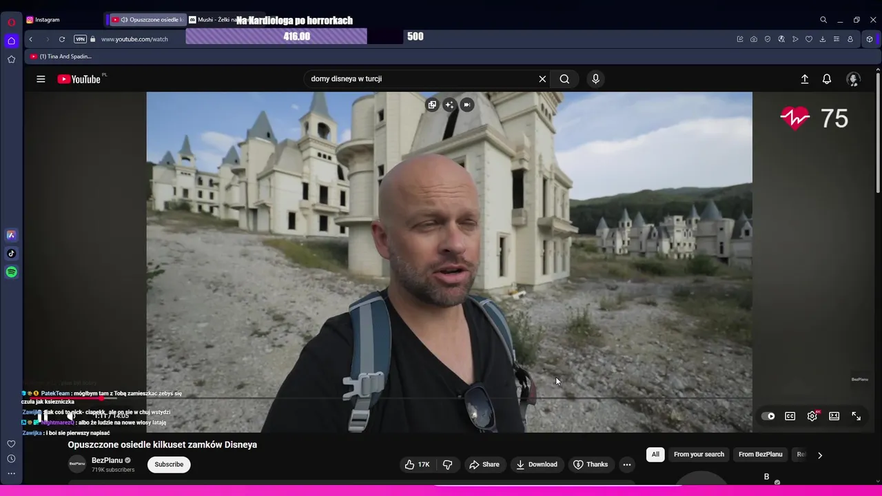The image size is (882, 496).
Task: Open Aria AI icon in sidebar
Action: coord(11,235)
